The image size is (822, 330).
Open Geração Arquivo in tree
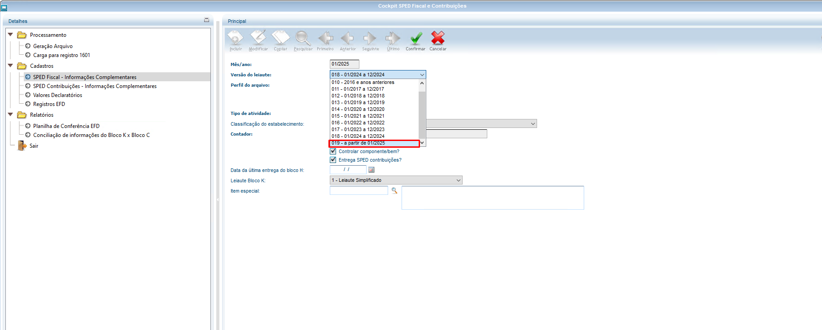point(52,46)
